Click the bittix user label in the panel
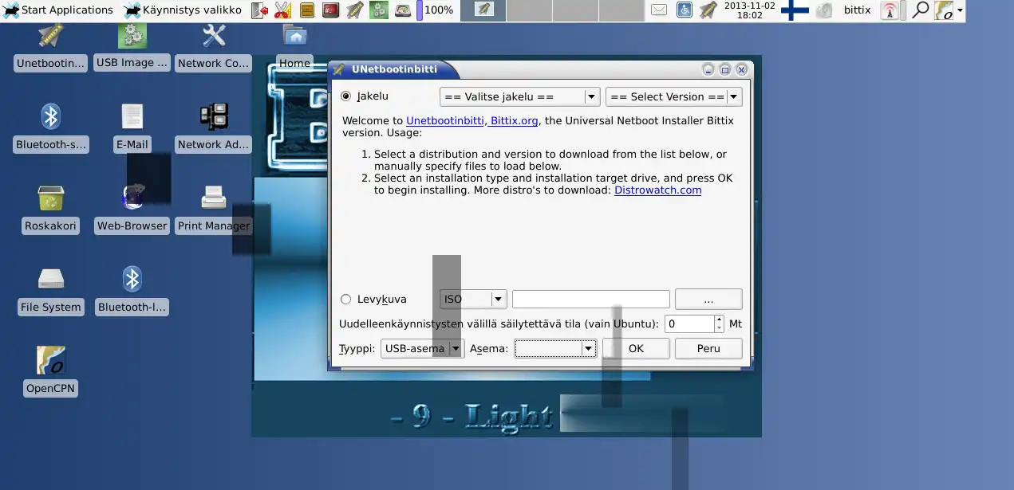This screenshot has width=1014, height=490. (x=858, y=10)
